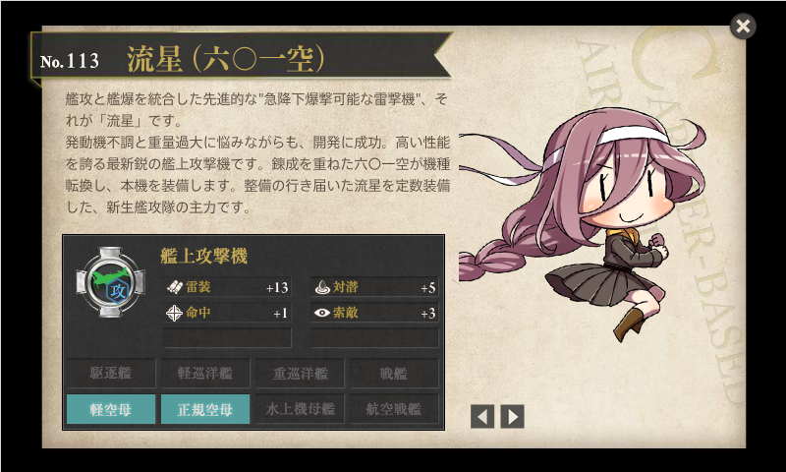
Task: Click the torpedo 雷装 stat icon
Action: (174, 287)
